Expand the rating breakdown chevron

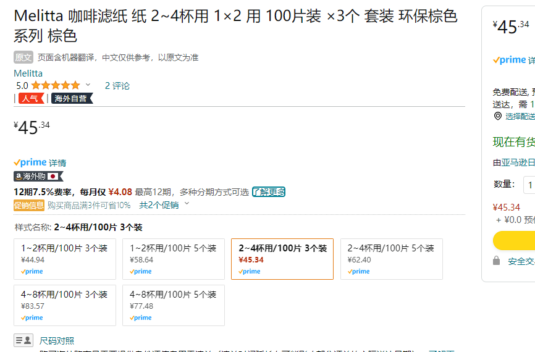point(88,85)
